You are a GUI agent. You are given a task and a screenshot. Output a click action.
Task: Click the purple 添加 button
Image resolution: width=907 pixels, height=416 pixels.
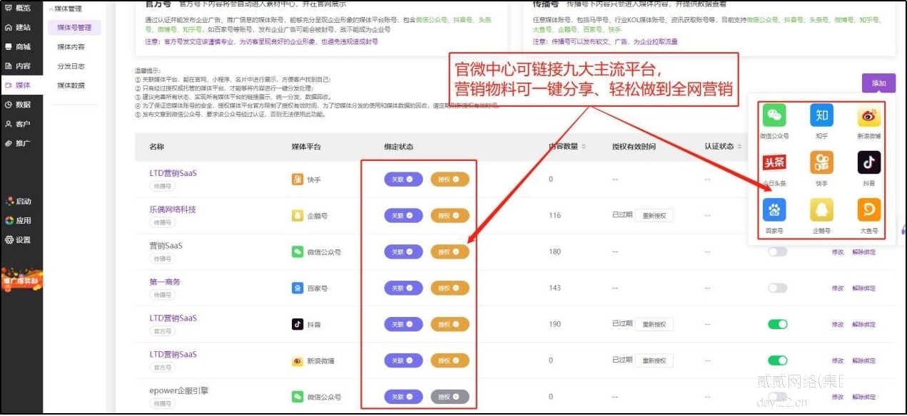click(x=878, y=83)
